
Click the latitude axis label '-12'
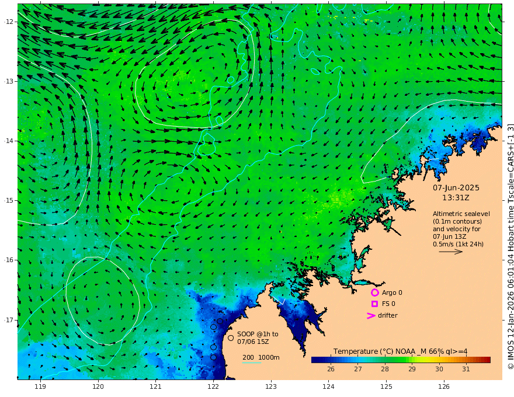pos(9,22)
